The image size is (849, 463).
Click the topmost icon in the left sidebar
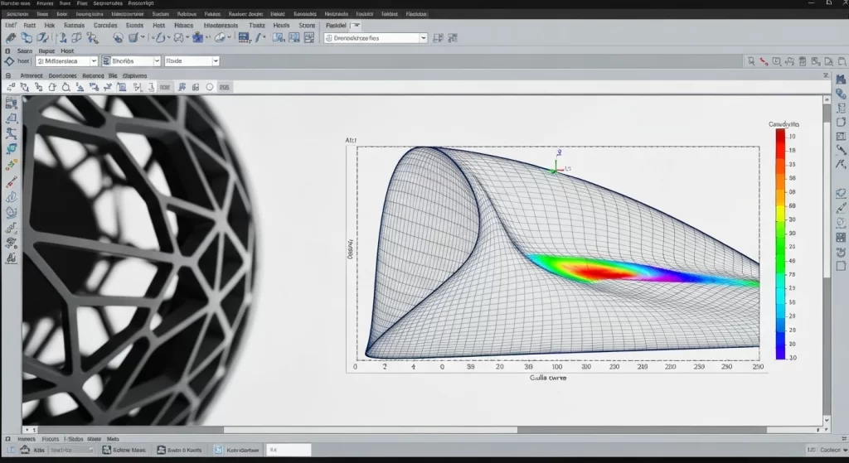tap(12, 104)
